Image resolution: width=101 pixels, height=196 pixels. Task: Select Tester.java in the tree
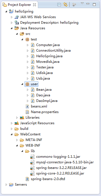45,67
